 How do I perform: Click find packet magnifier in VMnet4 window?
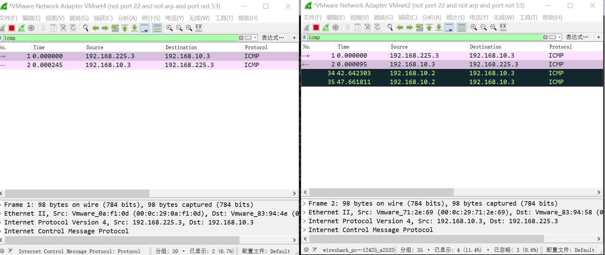85,28
